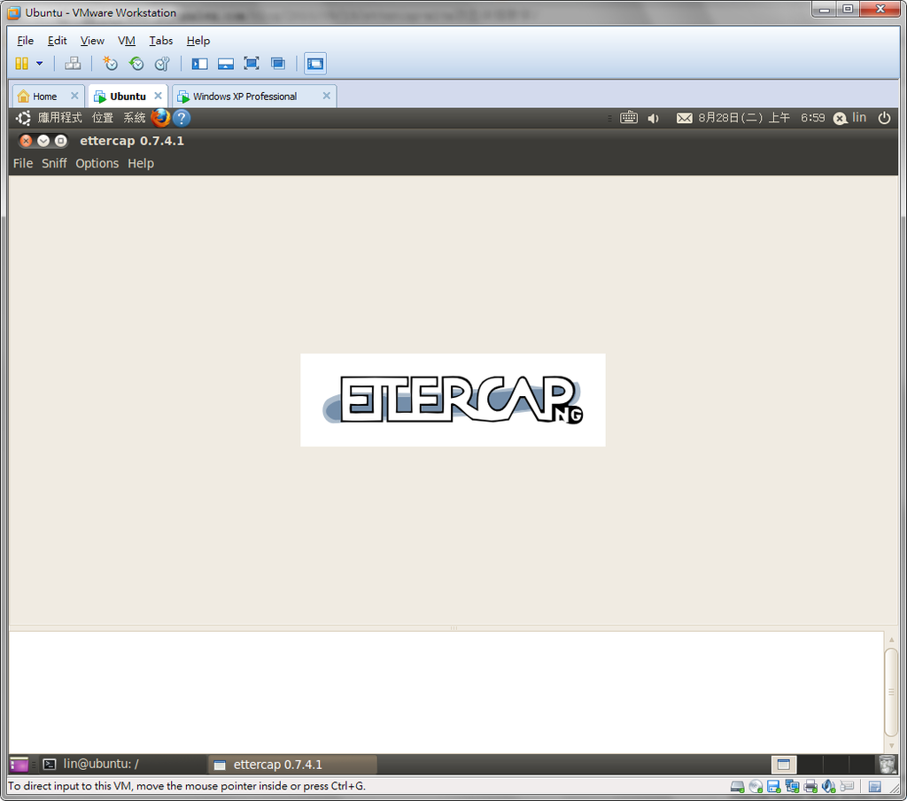The image size is (907, 801).
Task: Click the hard disk device status icon
Action: (738, 787)
